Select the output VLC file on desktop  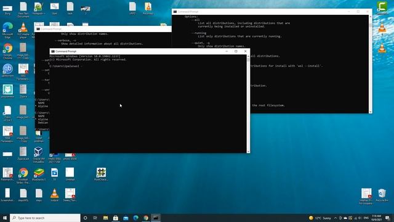pos(54,195)
